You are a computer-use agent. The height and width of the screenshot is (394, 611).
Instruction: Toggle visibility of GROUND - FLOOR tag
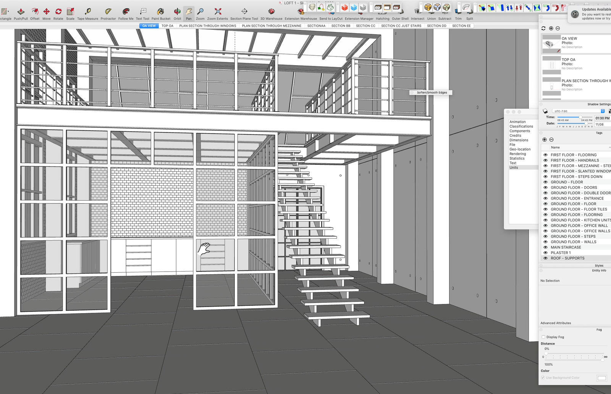click(x=545, y=182)
